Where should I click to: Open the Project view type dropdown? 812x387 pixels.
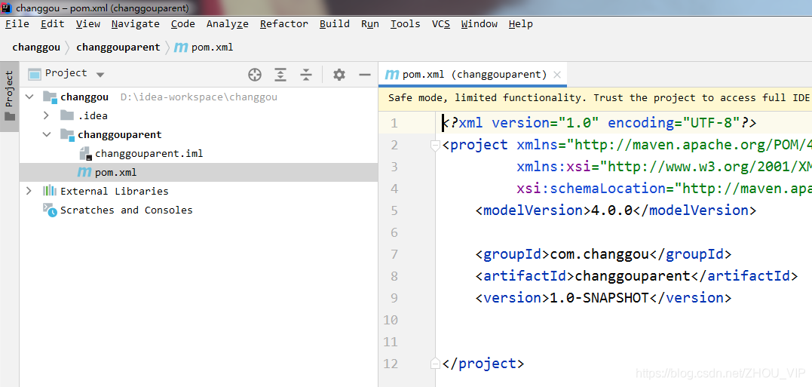coord(100,75)
